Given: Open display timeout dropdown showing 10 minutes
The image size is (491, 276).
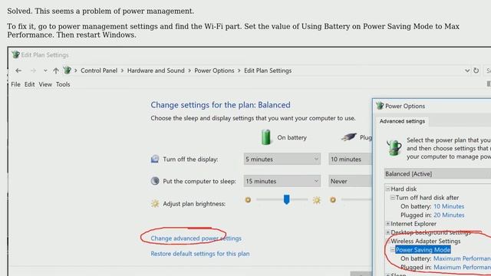Looking at the screenshot, I should [x=350, y=159].
